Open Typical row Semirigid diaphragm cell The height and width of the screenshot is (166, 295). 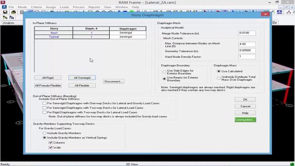128,37
